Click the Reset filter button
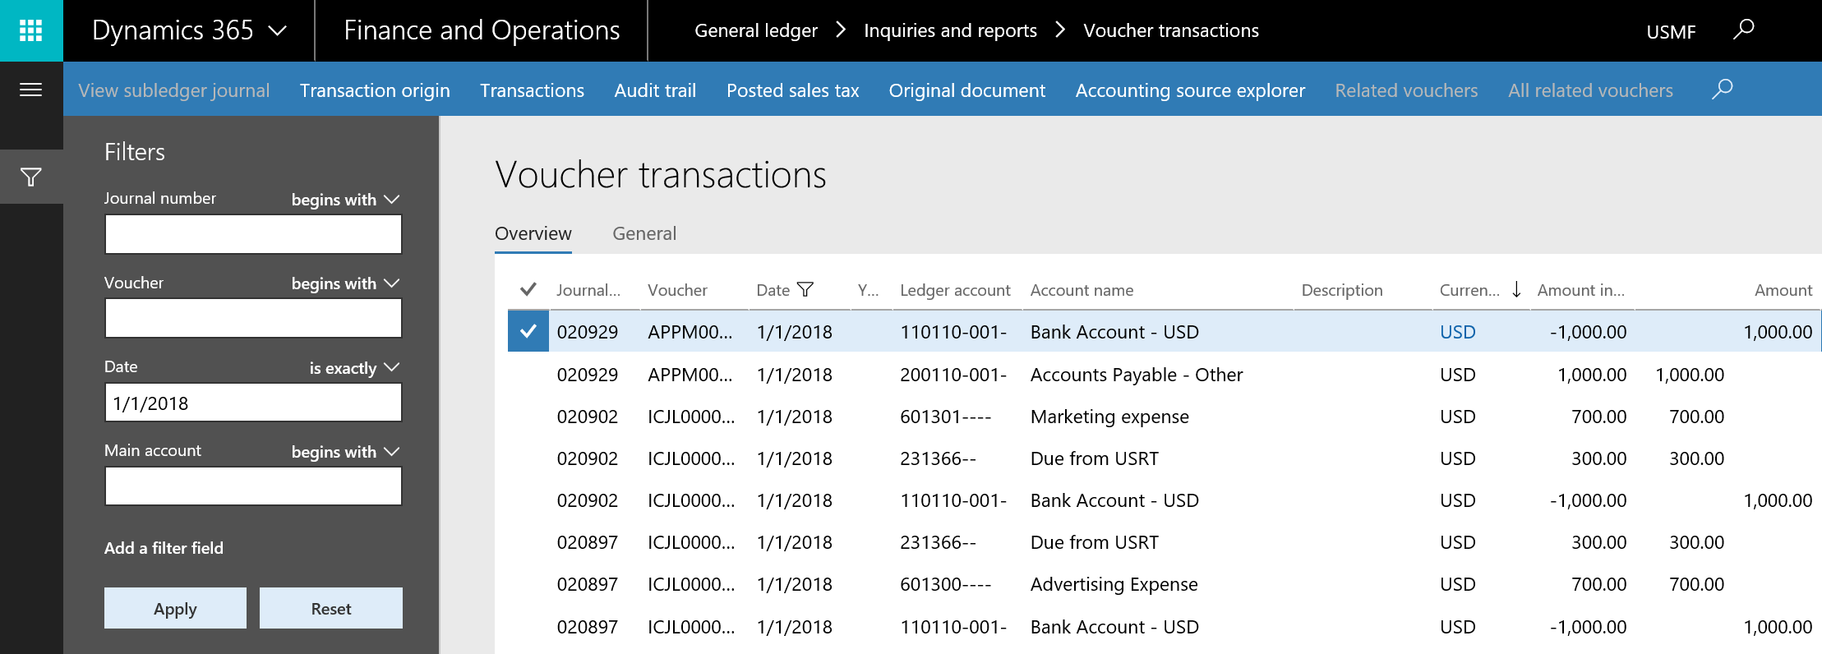The image size is (1822, 654). tap(331, 608)
